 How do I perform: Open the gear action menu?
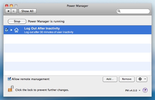(142, 79)
